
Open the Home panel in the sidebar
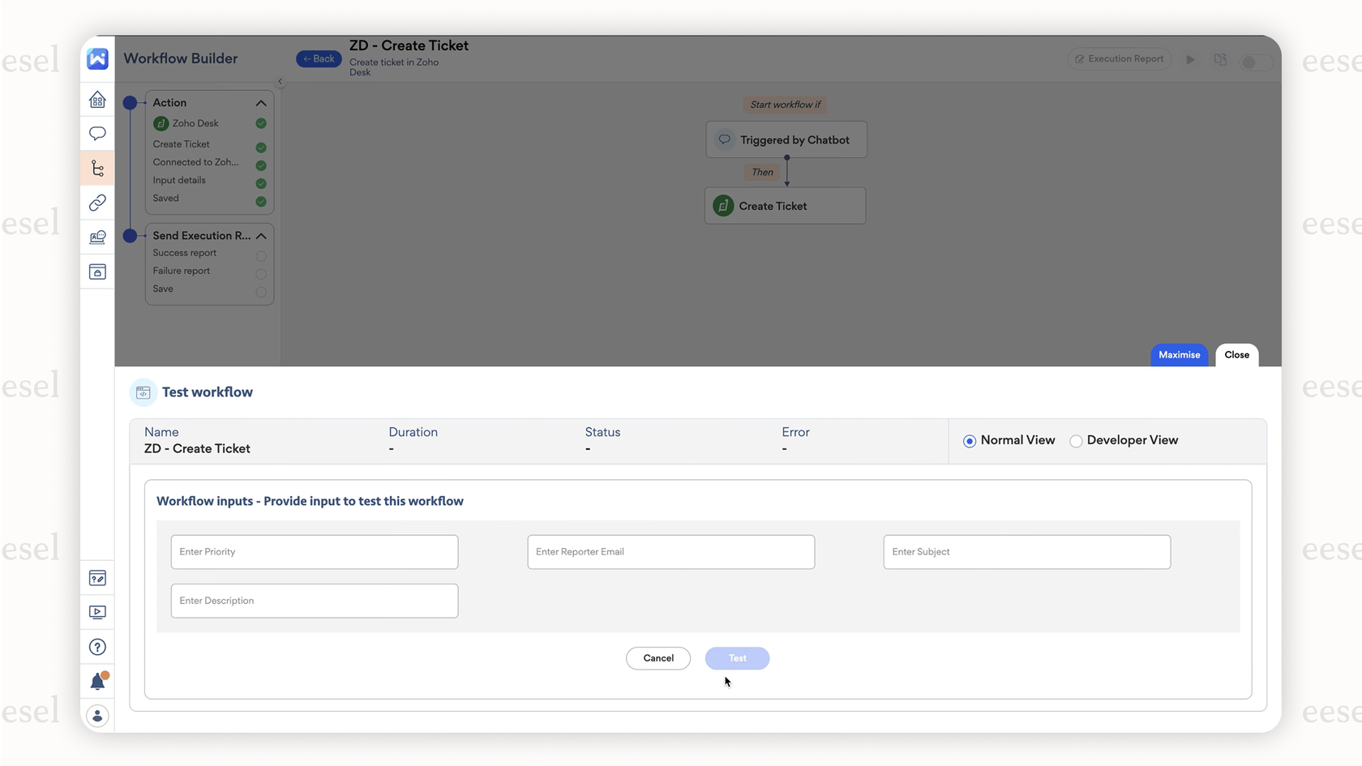97,99
